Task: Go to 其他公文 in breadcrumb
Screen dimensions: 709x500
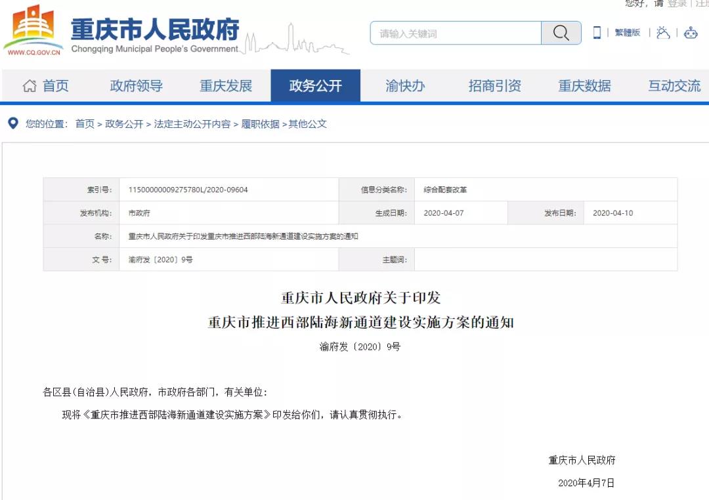Action: pyautogui.click(x=307, y=124)
